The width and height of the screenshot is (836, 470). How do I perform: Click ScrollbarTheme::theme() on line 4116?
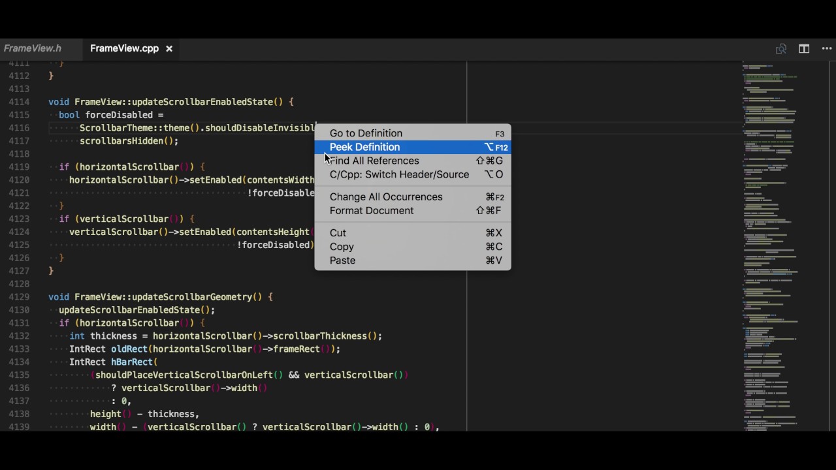pyautogui.click(x=140, y=128)
